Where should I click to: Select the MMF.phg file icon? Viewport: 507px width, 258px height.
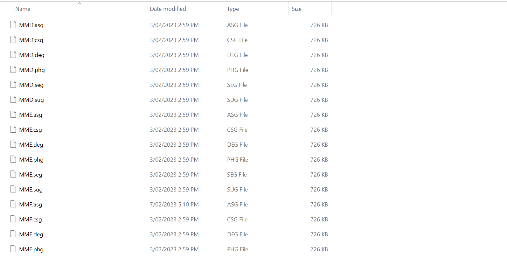13,249
